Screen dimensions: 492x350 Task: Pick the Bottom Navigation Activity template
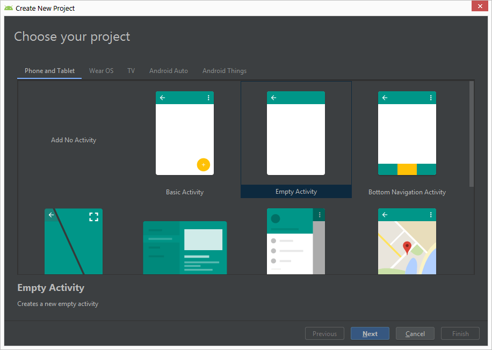tap(407, 133)
